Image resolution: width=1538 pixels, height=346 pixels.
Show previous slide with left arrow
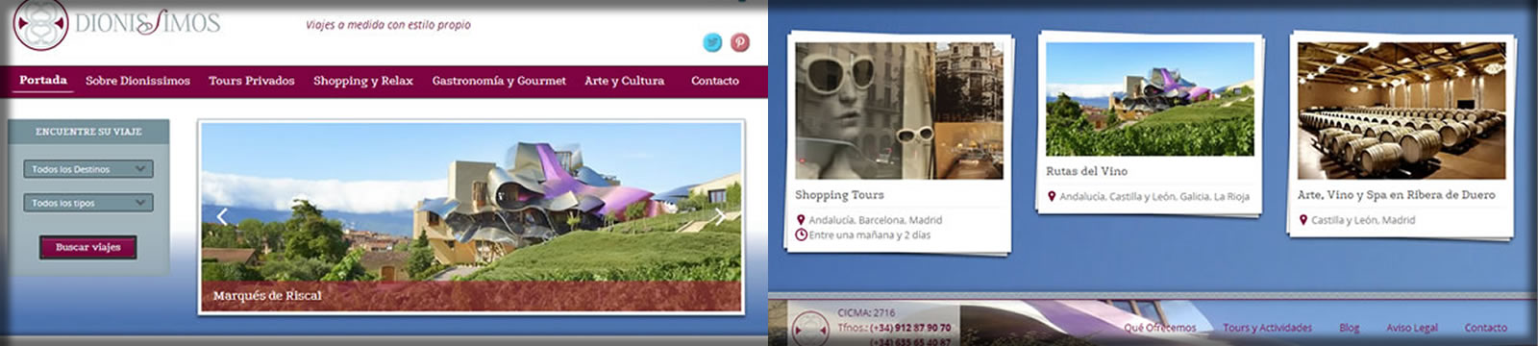coord(222,217)
